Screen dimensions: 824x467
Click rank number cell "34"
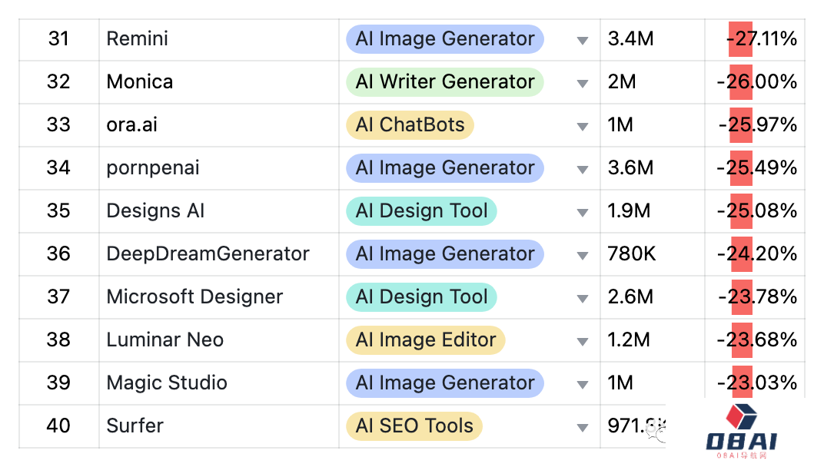point(59,169)
